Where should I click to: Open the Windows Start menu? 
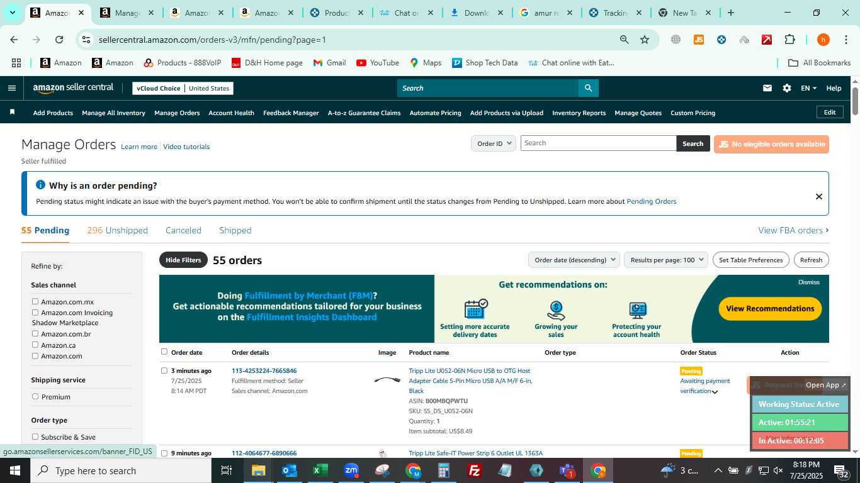(x=15, y=470)
